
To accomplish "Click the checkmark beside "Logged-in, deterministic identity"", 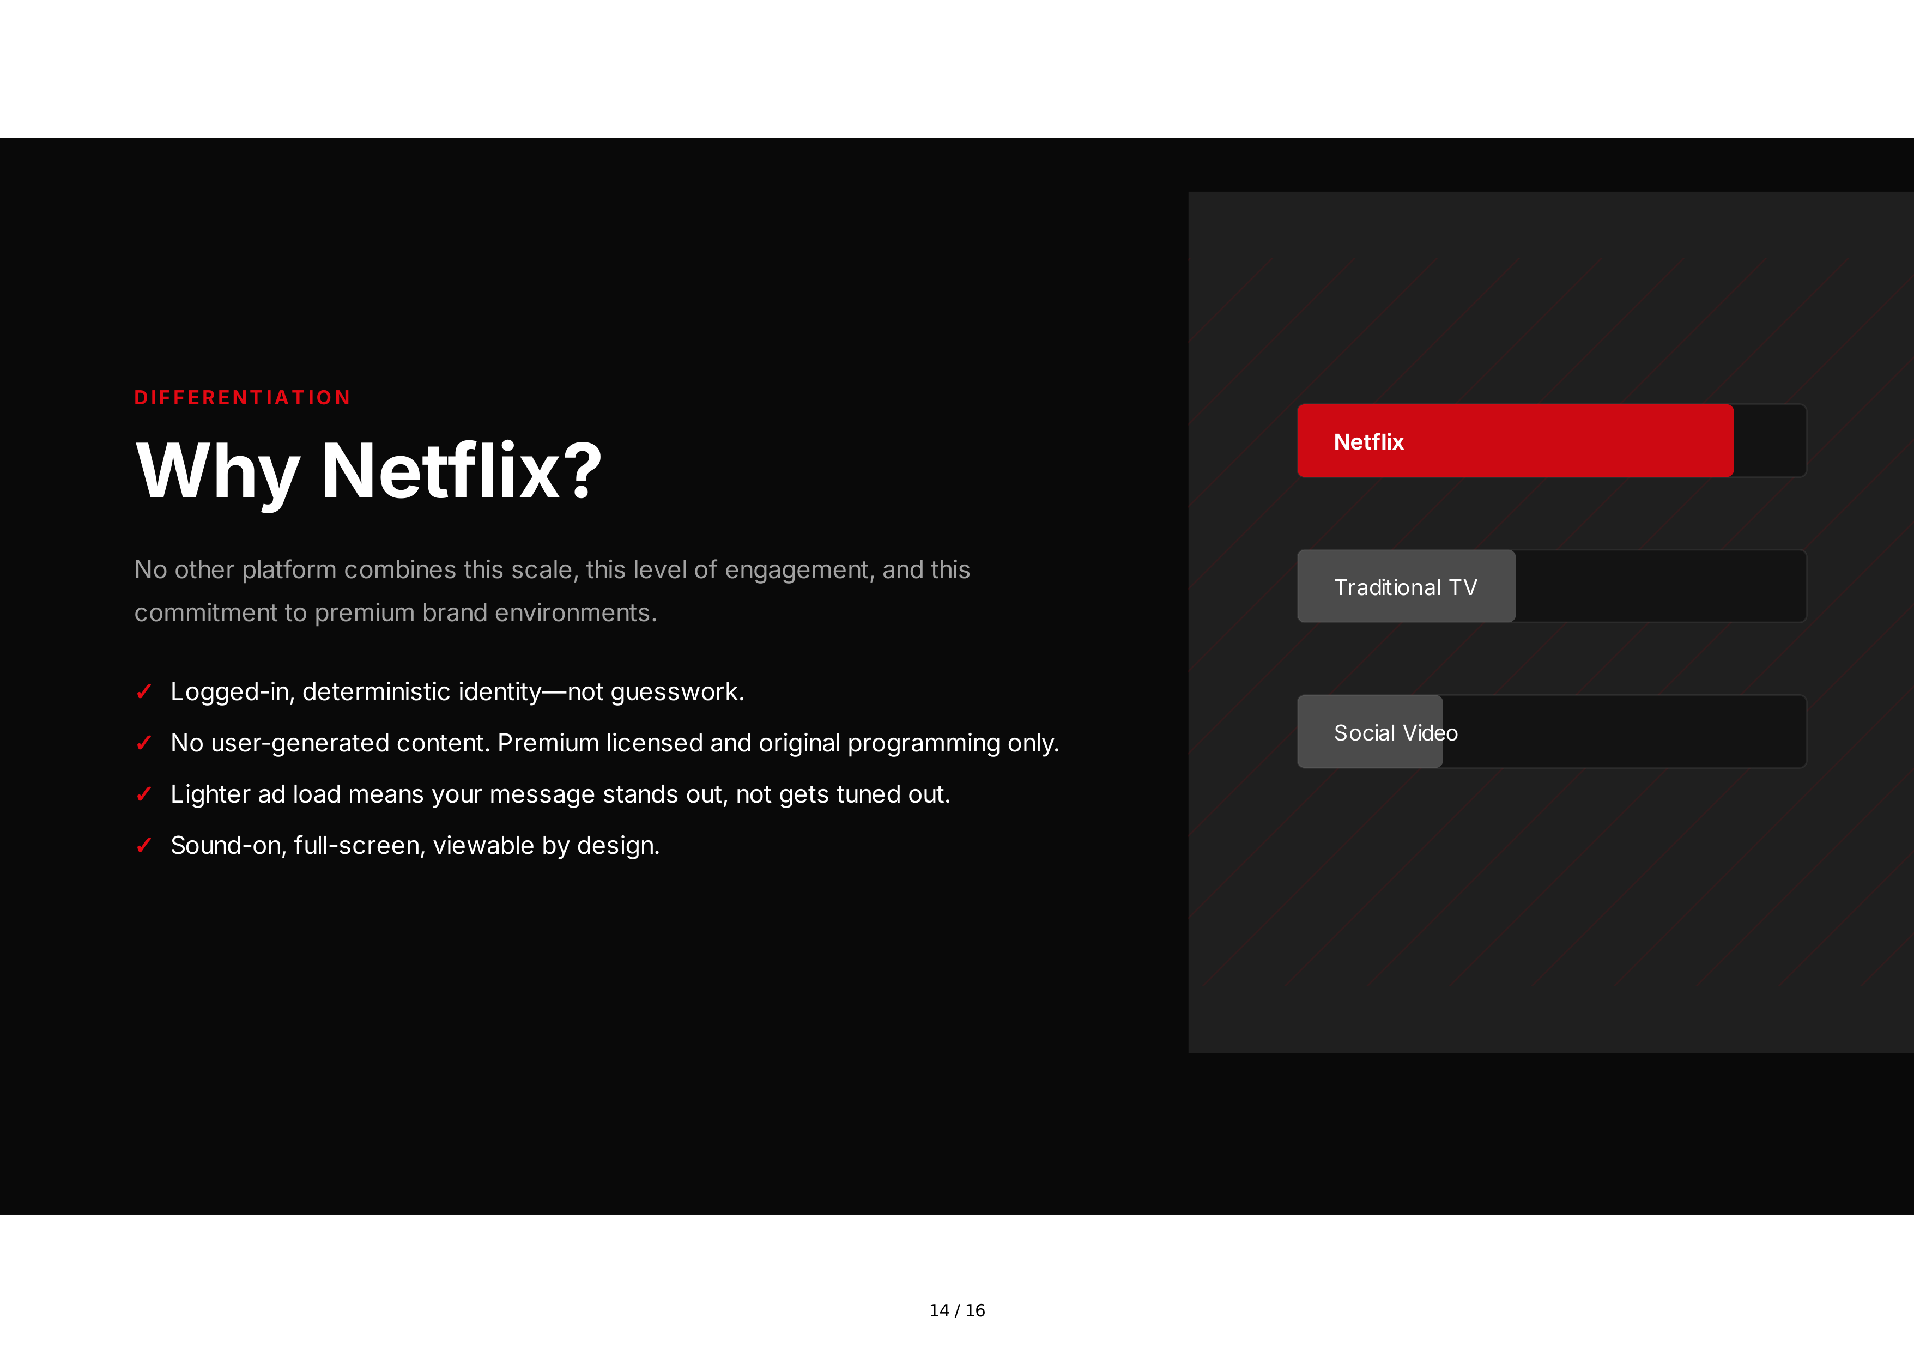I will [x=143, y=692].
